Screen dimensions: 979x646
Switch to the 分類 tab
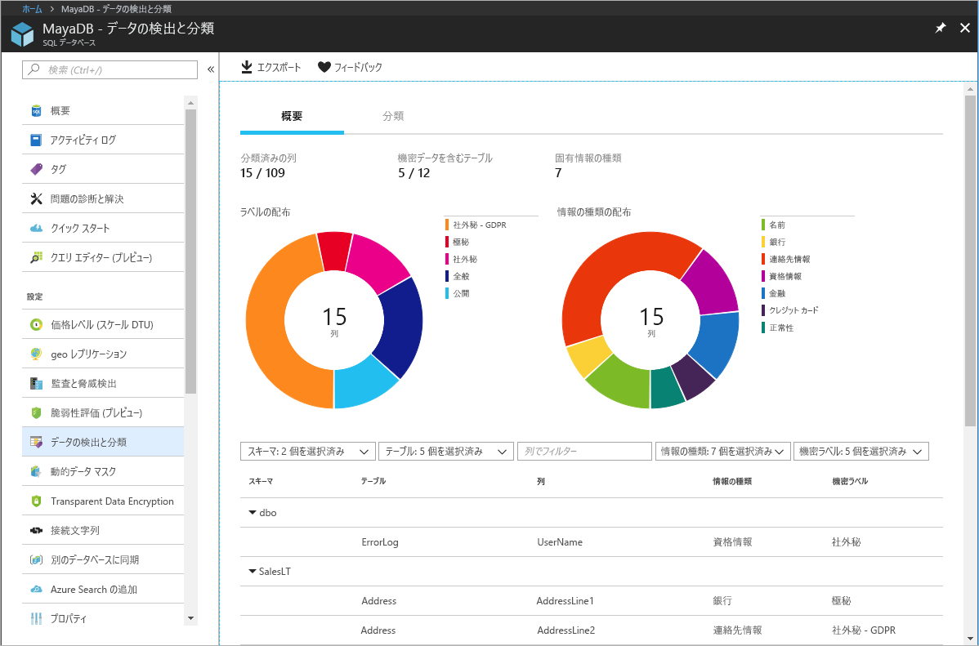coord(394,116)
